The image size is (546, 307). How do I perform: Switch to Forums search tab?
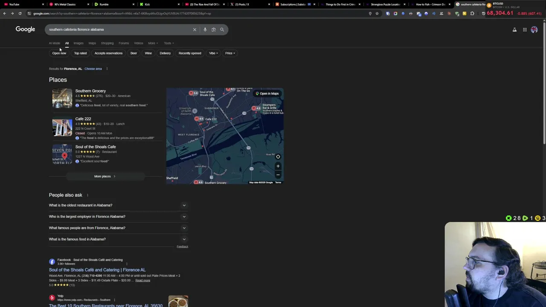click(x=124, y=43)
